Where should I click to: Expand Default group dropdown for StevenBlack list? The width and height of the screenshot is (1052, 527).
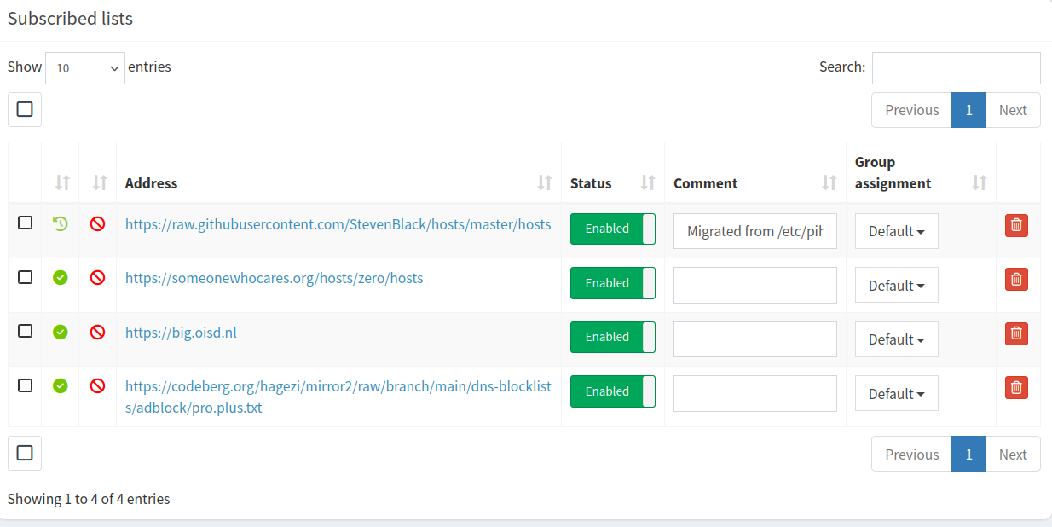click(x=896, y=231)
